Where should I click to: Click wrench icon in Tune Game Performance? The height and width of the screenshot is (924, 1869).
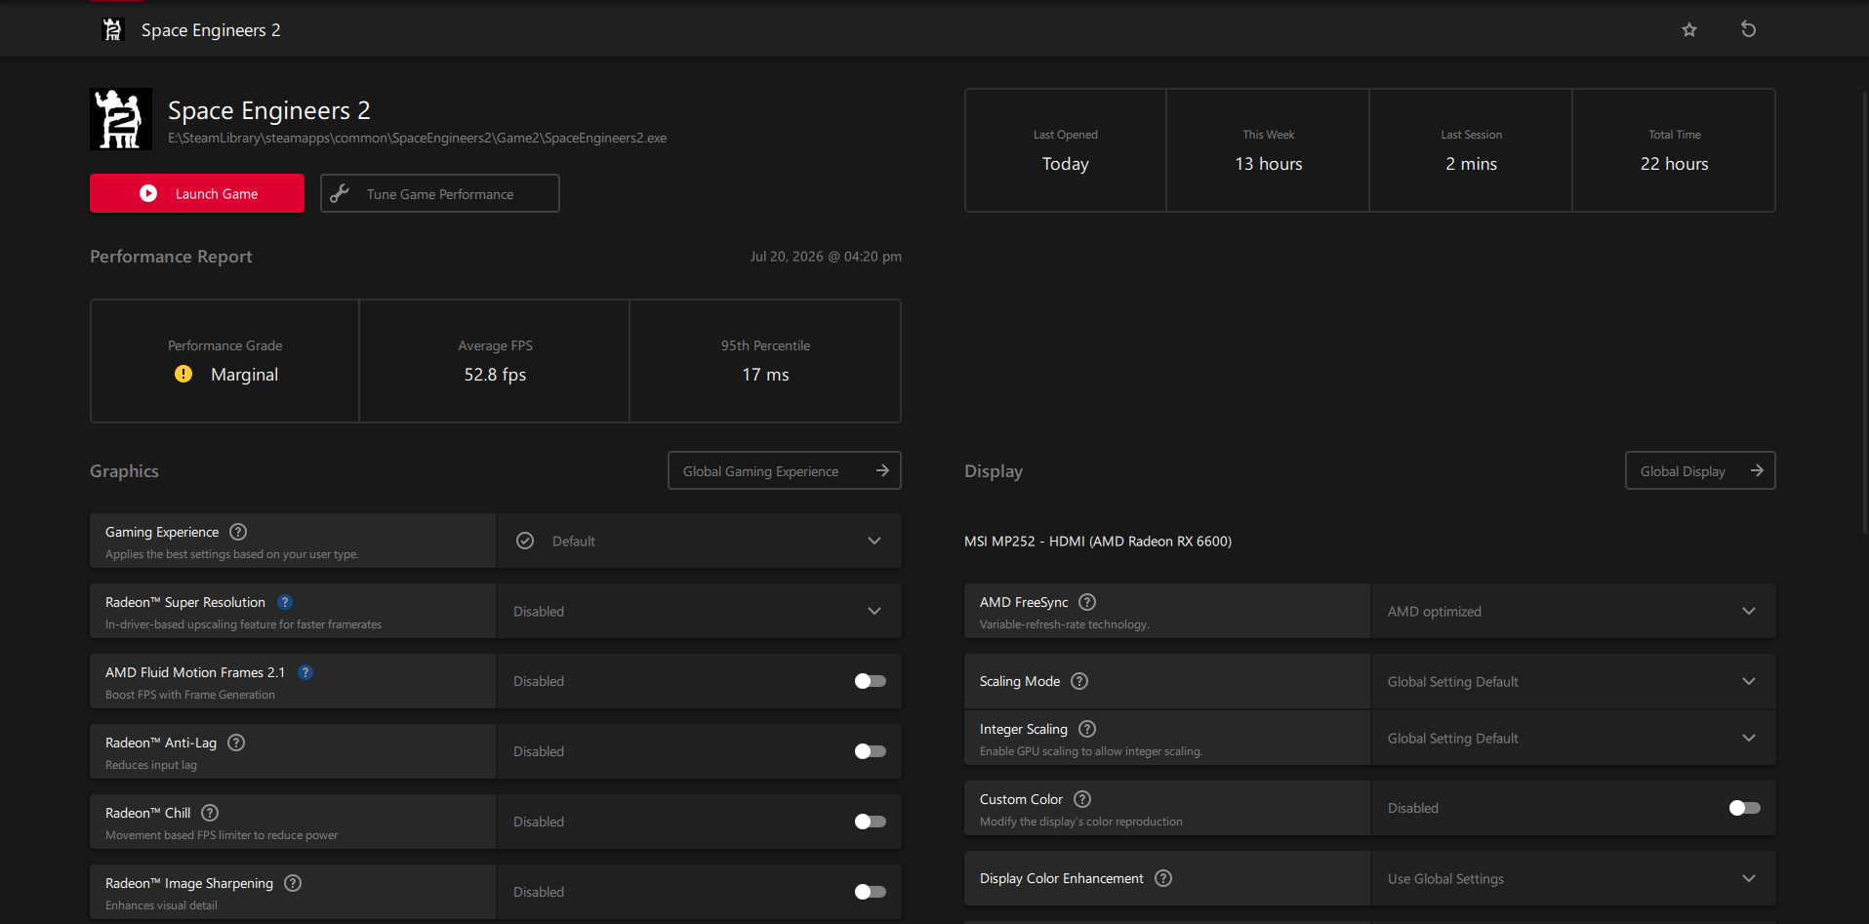340,193
